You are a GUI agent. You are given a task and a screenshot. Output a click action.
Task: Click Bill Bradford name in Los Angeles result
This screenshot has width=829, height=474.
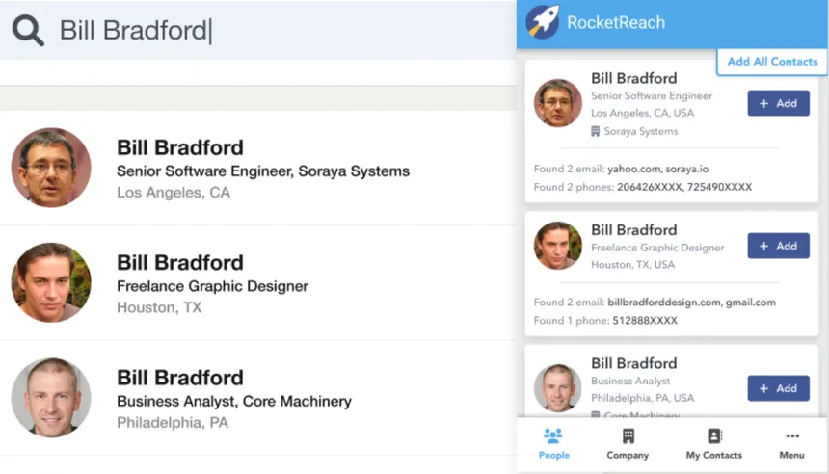tap(180, 147)
